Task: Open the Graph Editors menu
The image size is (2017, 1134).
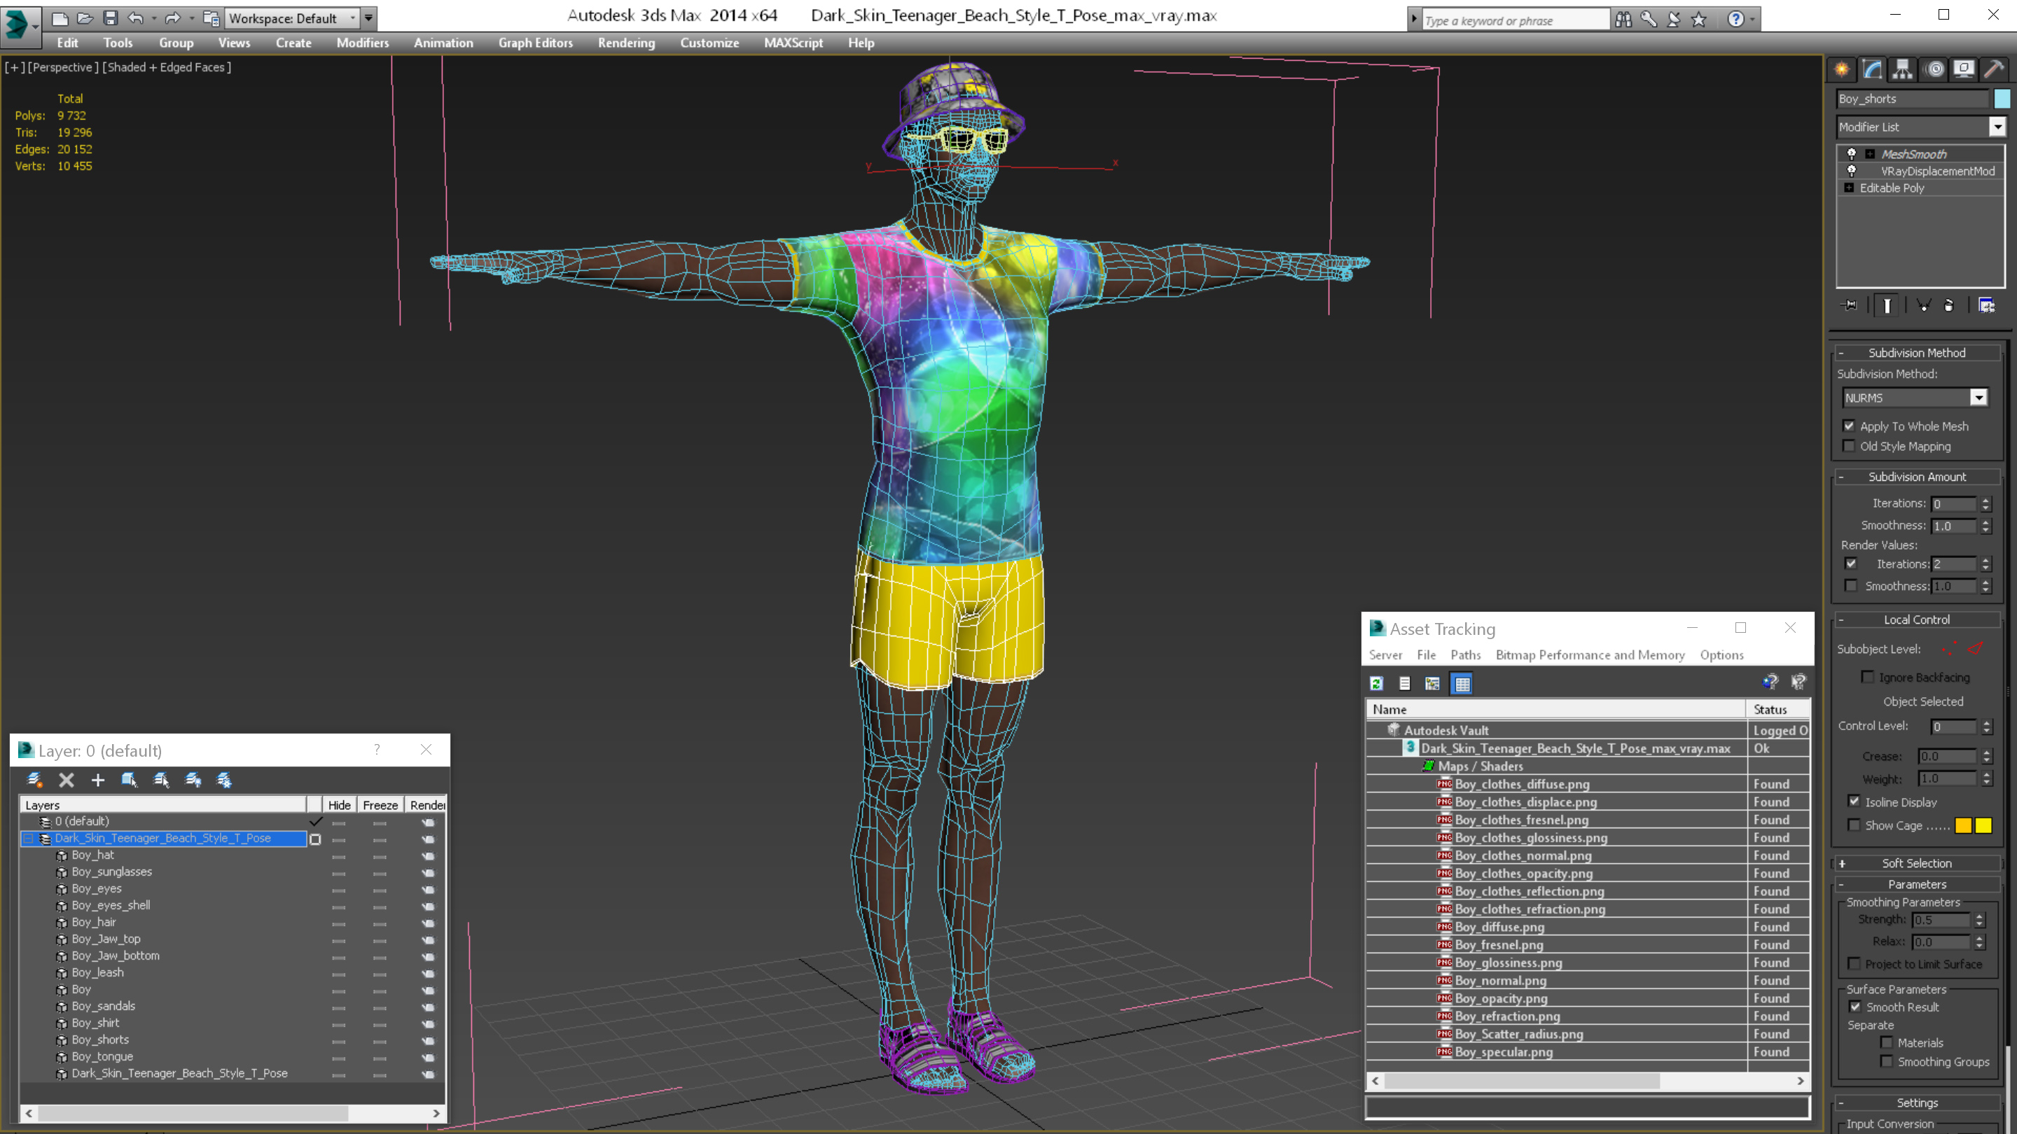Action: 536,43
